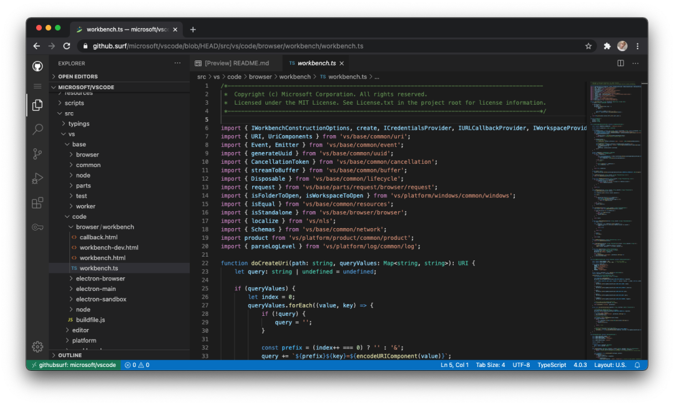Open the Extensions view

[x=38, y=202]
